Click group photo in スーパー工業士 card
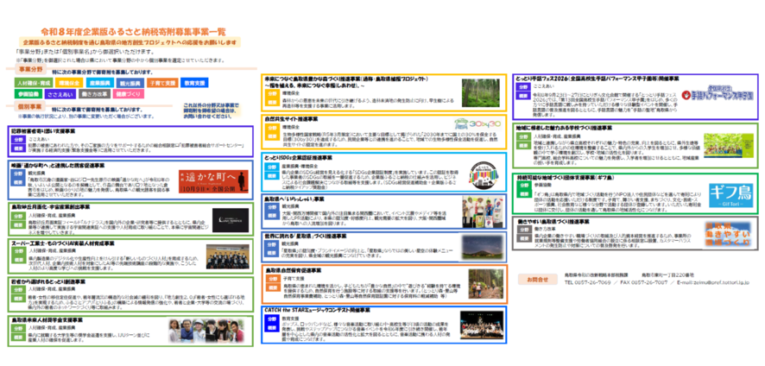The image size is (765, 366). click(x=227, y=256)
